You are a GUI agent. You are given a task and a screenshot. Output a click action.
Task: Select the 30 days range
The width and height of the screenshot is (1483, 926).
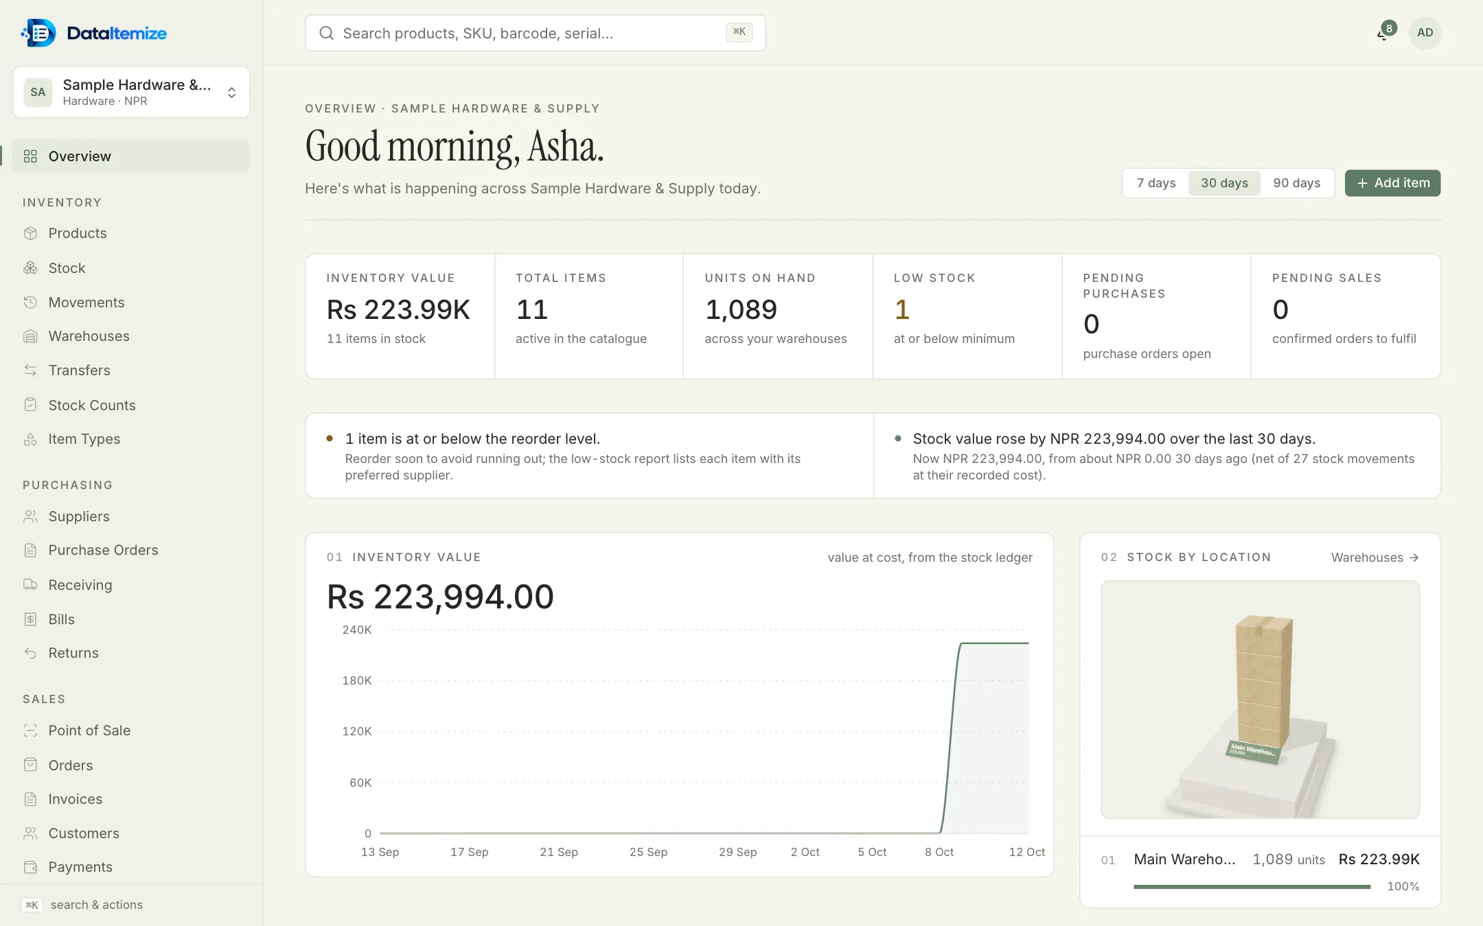[x=1224, y=183]
